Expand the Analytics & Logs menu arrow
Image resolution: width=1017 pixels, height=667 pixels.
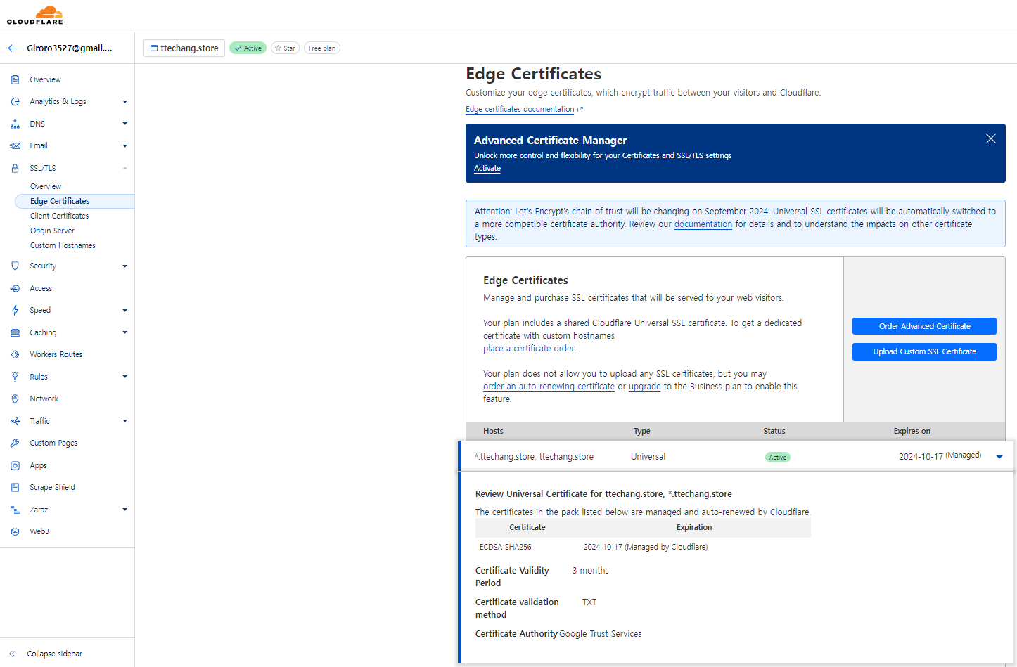coord(125,102)
